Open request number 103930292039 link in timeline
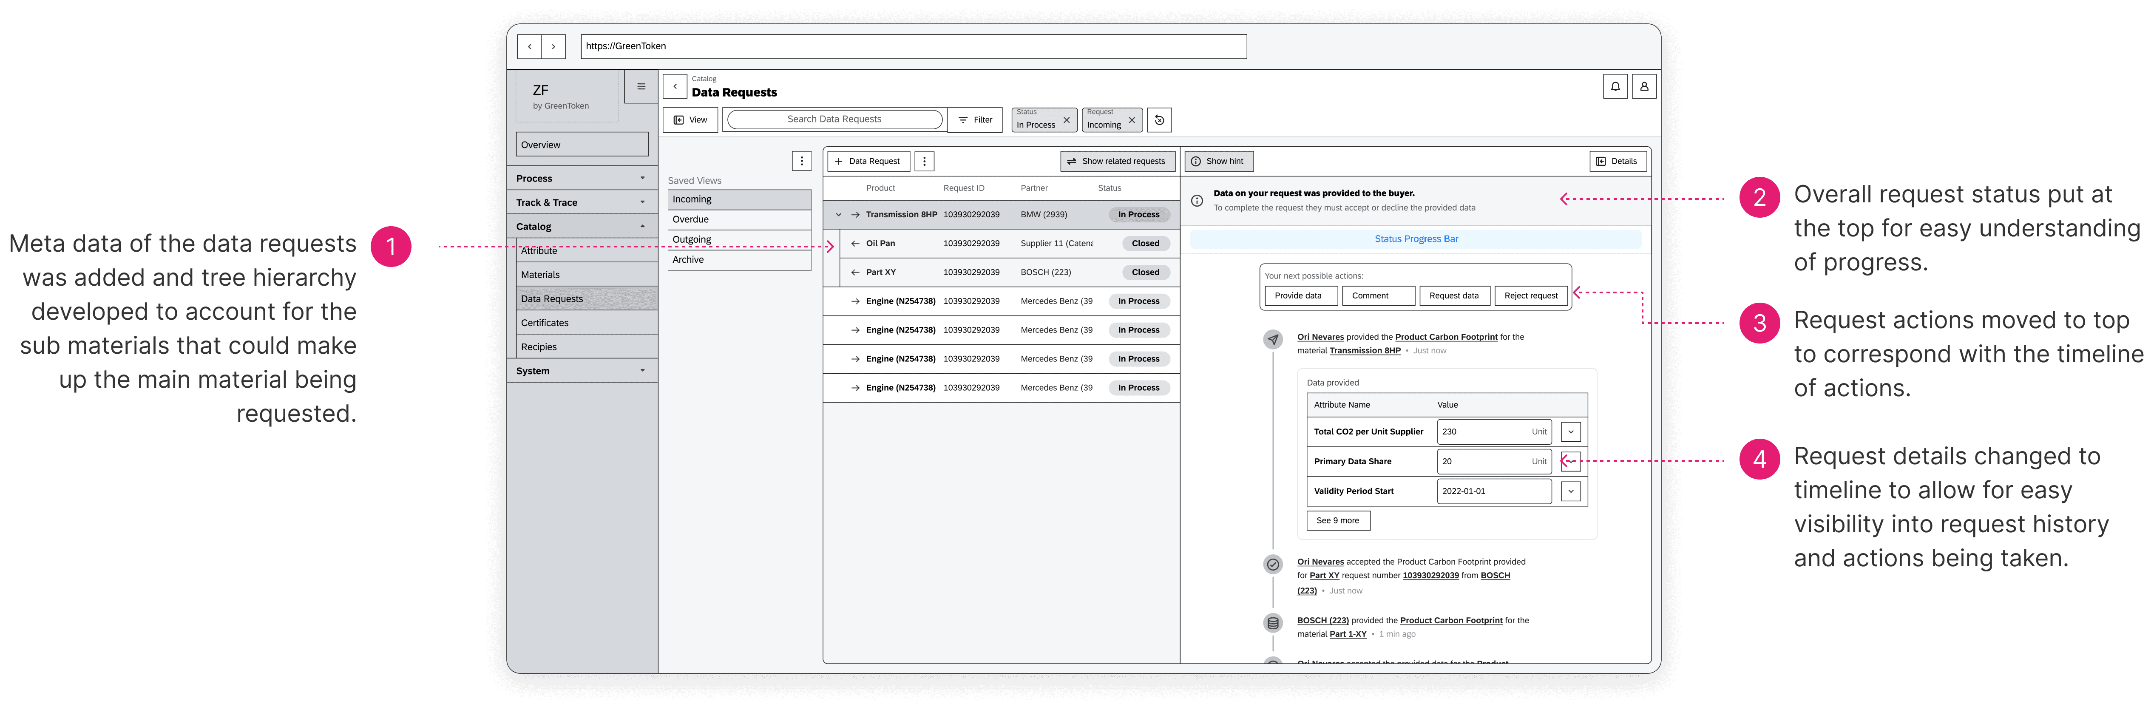Viewport: 2151px width, 707px height. pyautogui.click(x=1430, y=576)
